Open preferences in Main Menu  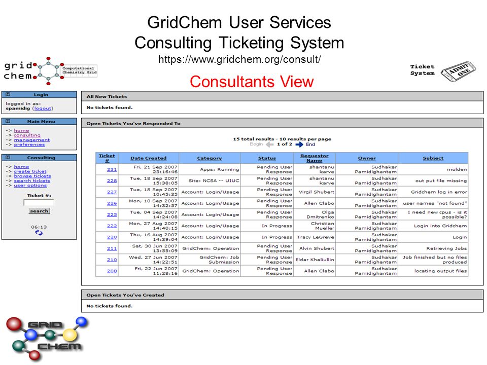tap(29, 144)
